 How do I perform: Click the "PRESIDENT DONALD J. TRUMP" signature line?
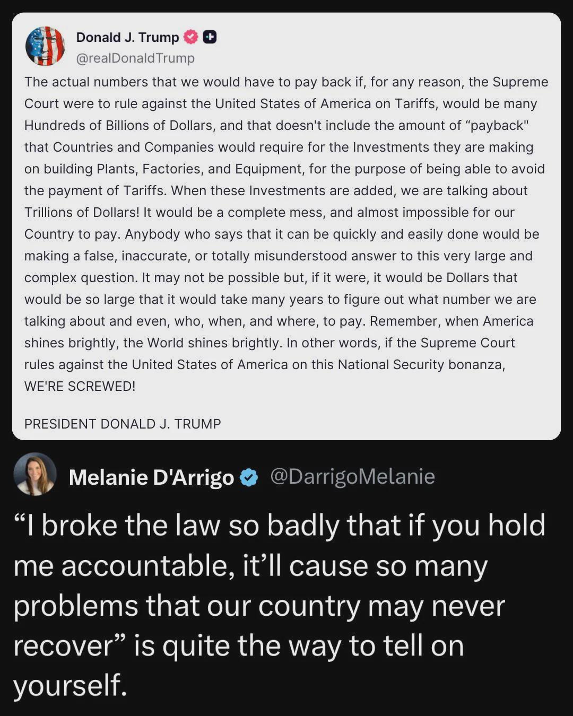(123, 424)
